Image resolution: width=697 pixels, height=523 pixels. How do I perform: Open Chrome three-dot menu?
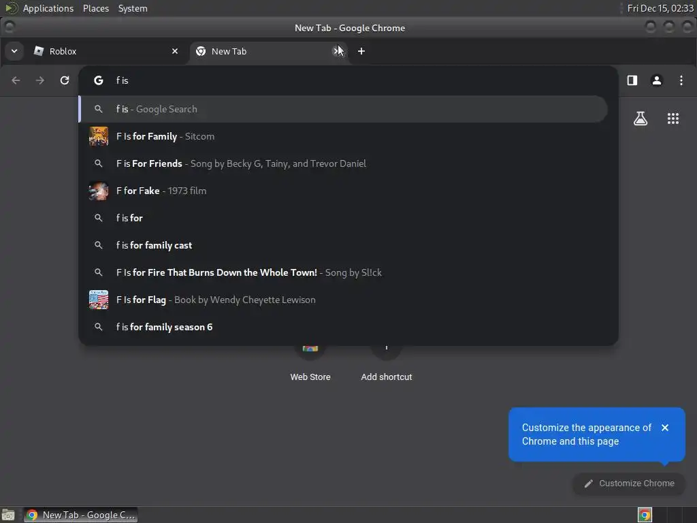point(681,80)
